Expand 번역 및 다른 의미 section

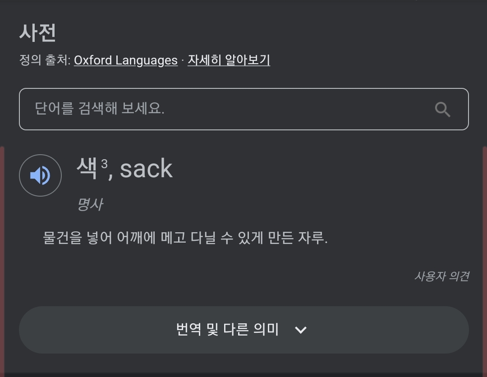pyautogui.click(x=227, y=330)
